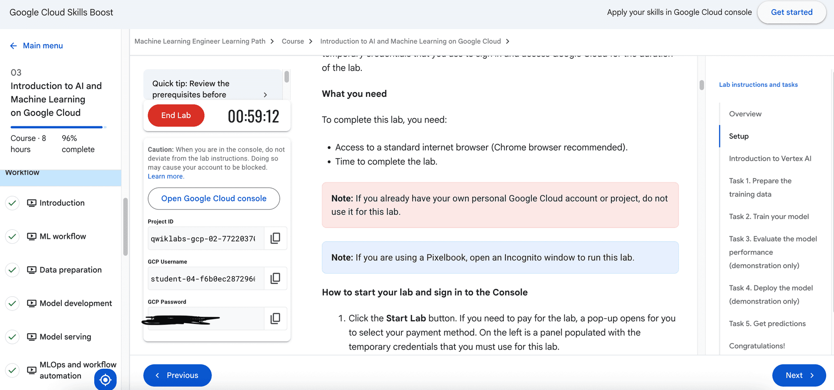The width and height of the screenshot is (834, 390).
Task: Open MLOps and workflow automation lesson
Action: pyautogui.click(x=78, y=370)
